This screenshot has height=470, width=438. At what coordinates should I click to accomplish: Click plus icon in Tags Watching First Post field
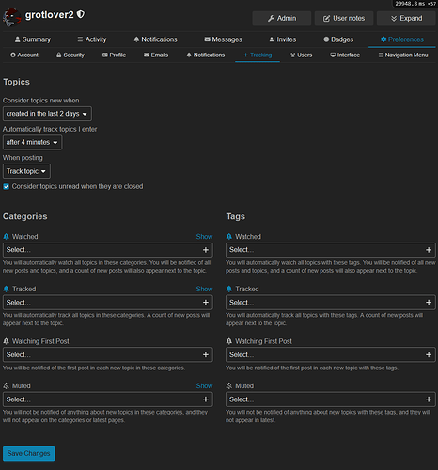[x=429, y=354]
